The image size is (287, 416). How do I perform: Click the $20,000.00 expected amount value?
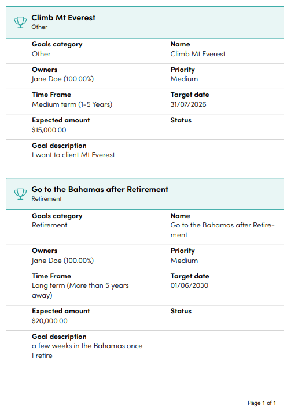point(49,321)
